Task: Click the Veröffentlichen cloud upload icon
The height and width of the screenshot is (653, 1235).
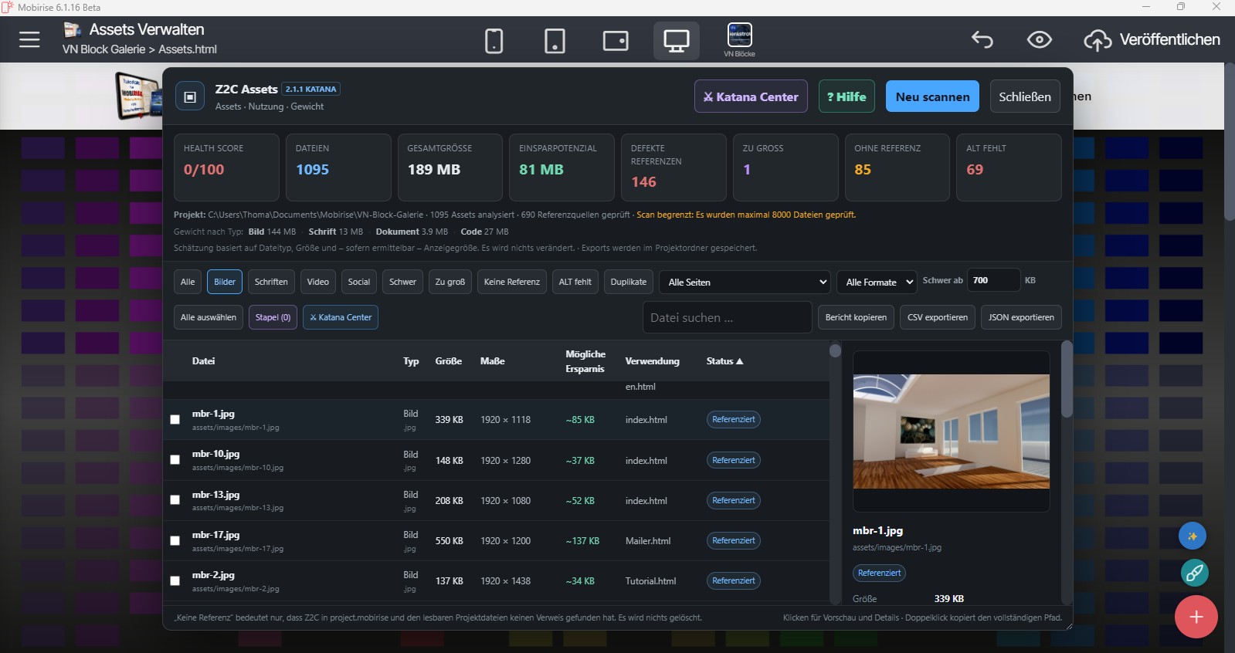Action: coord(1098,40)
